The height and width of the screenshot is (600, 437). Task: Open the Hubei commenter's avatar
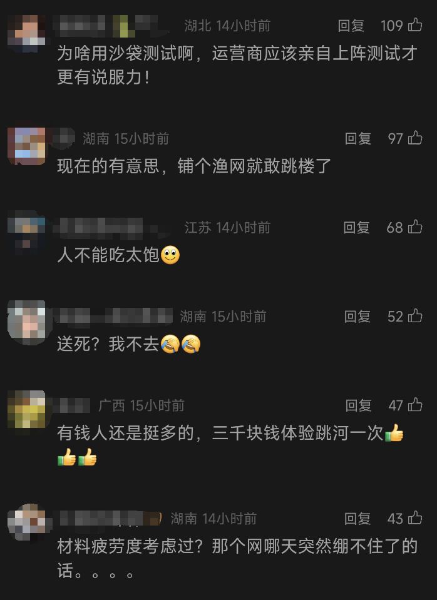tap(26, 33)
